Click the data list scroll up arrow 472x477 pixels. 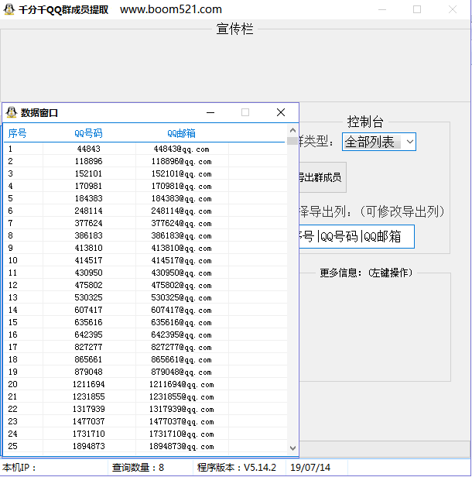pyautogui.click(x=292, y=130)
